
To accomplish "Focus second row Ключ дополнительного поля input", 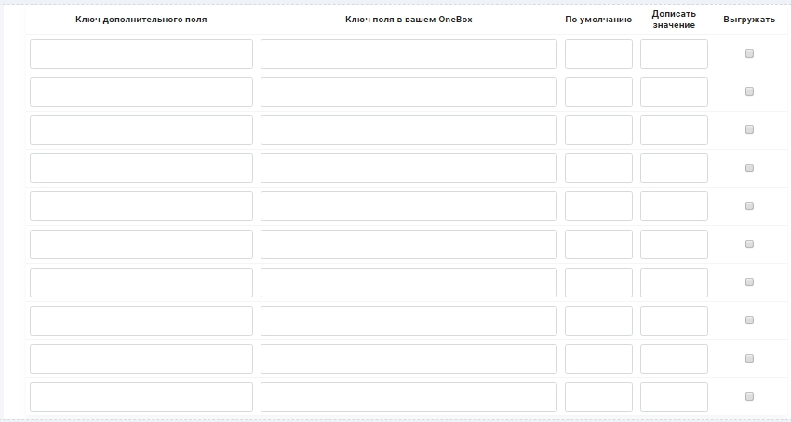I will point(141,92).
